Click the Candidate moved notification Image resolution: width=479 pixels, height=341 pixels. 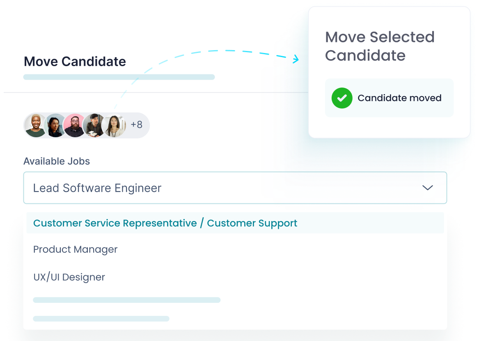pyautogui.click(x=389, y=98)
